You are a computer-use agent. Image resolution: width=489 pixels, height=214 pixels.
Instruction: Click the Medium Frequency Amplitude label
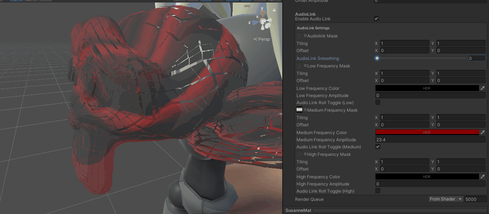pyautogui.click(x=326, y=140)
